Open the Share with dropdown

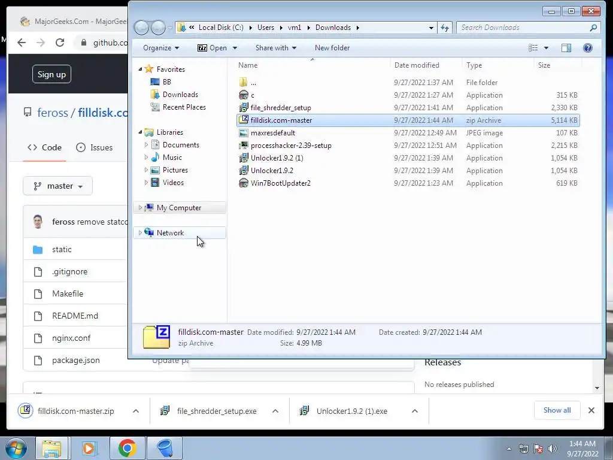point(275,48)
